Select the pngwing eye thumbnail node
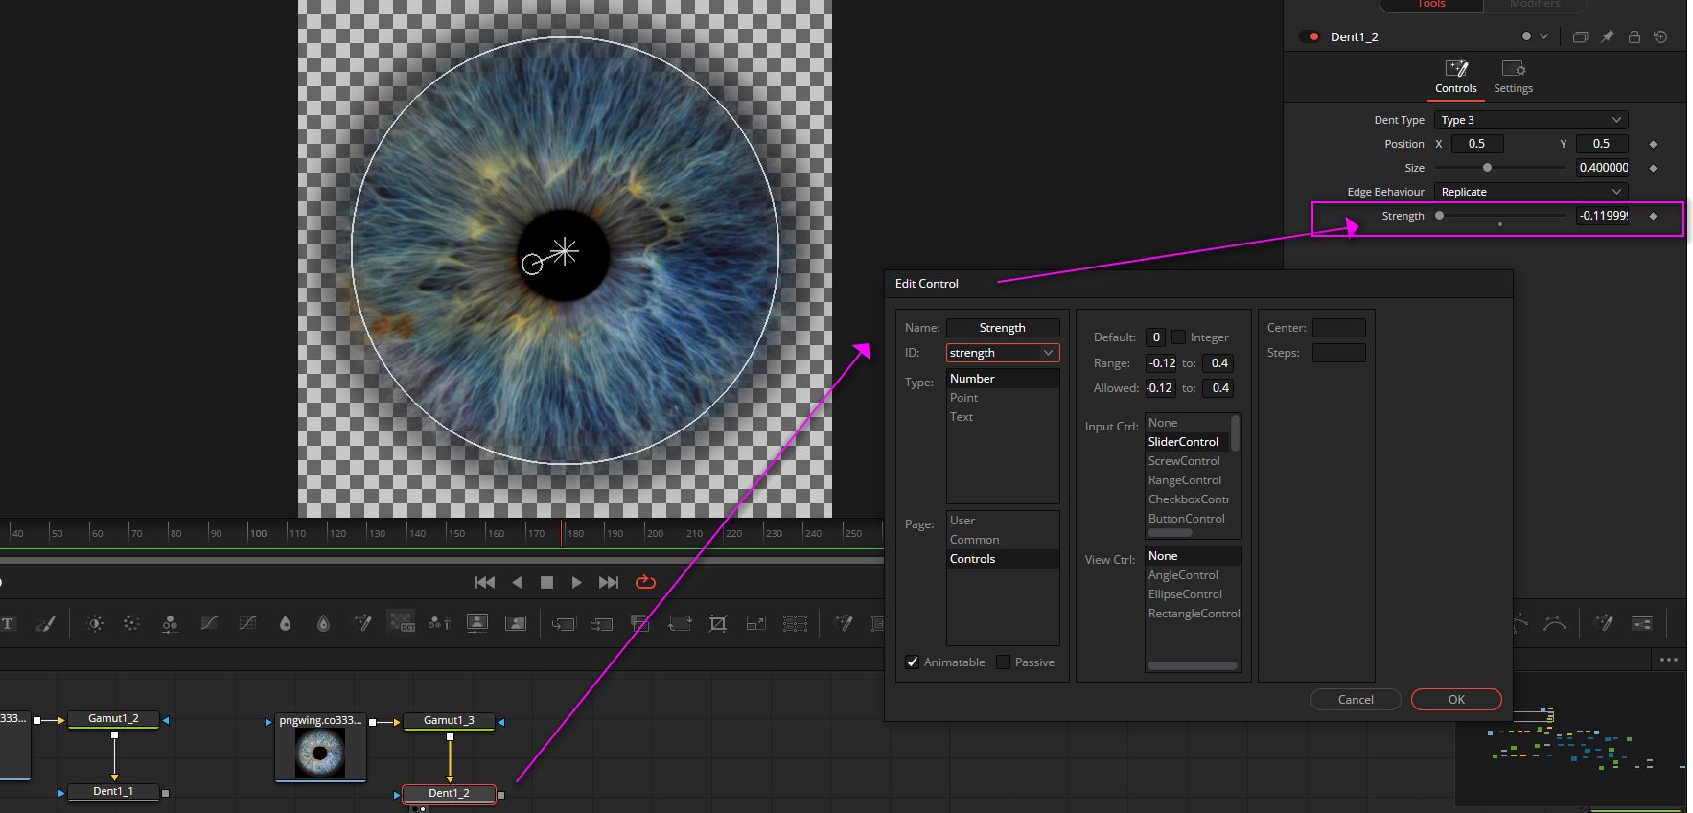 point(320,747)
